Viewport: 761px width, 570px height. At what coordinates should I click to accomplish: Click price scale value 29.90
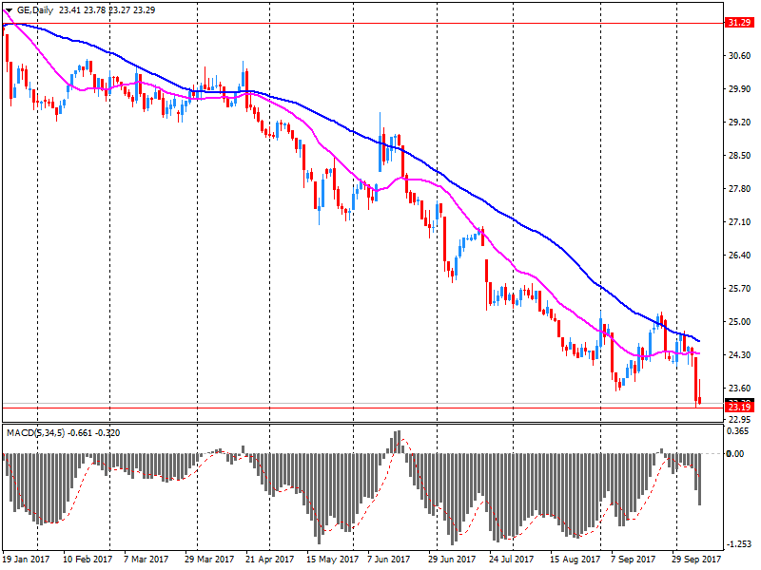740,89
